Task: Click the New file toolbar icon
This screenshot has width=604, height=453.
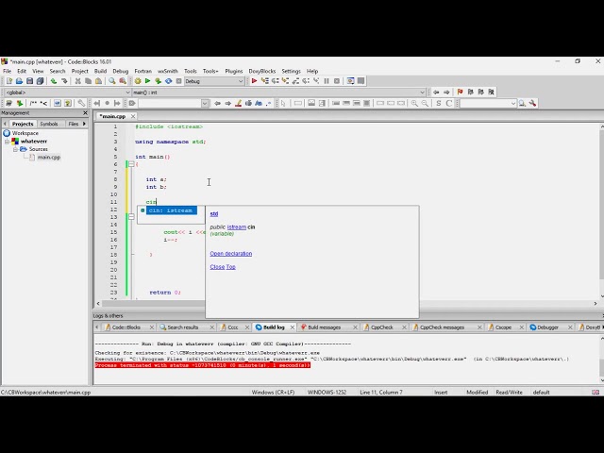Action: [x=8, y=81]
